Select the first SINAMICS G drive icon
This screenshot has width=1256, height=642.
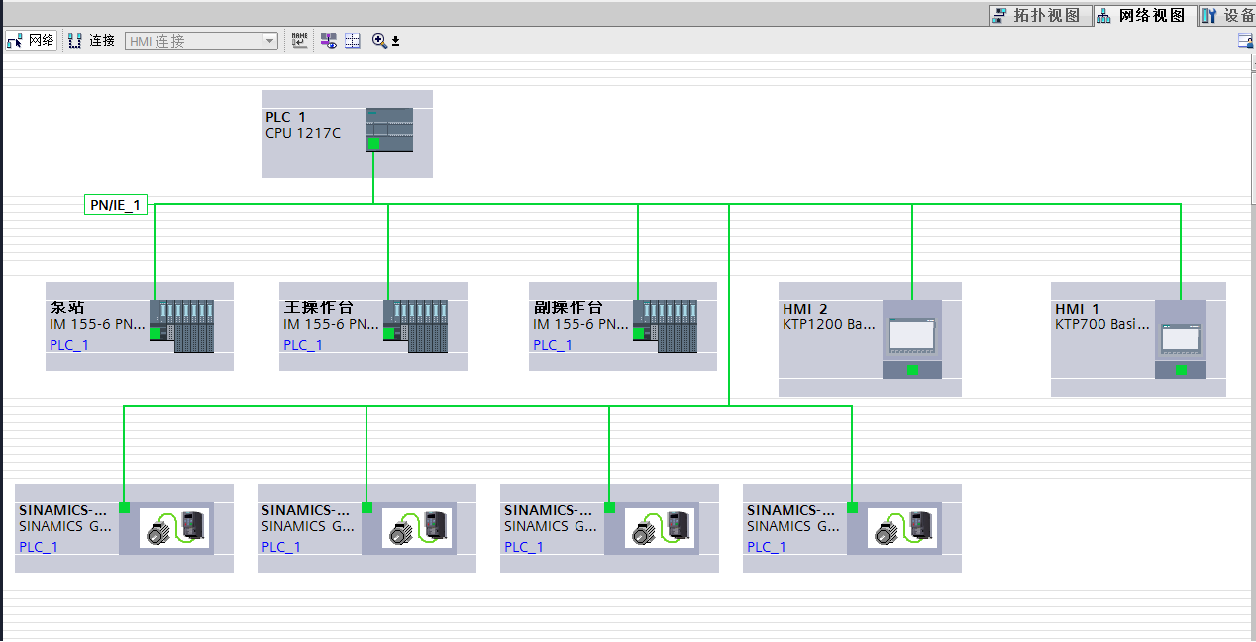pos(174,528)
